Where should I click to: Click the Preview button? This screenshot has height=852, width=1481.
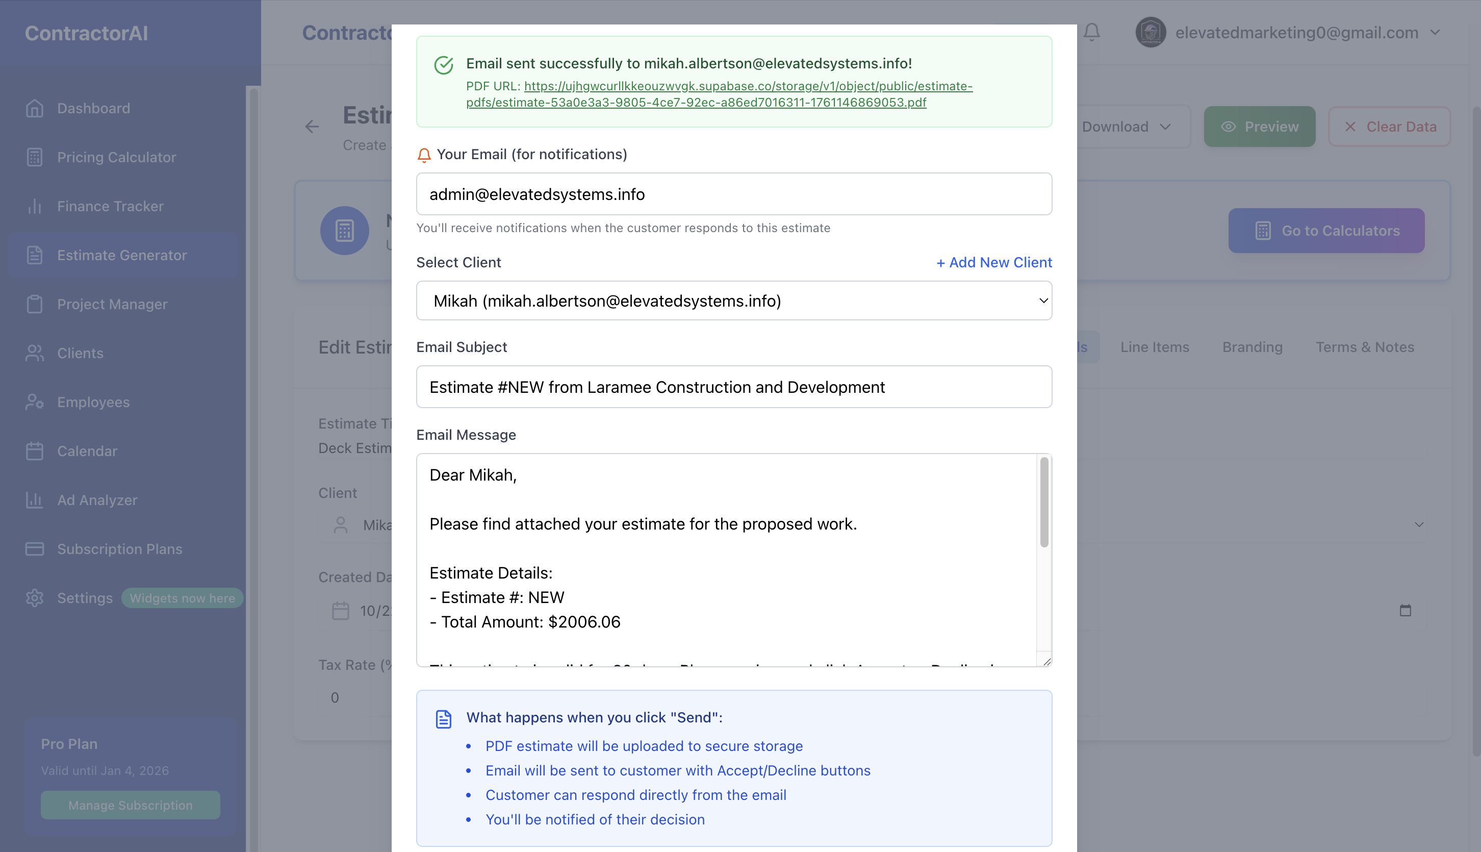pyautogui.click(x=1259, y=126)
